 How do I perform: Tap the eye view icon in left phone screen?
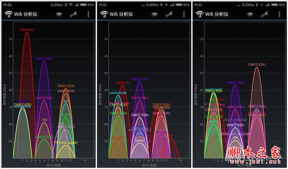point(59,14)
